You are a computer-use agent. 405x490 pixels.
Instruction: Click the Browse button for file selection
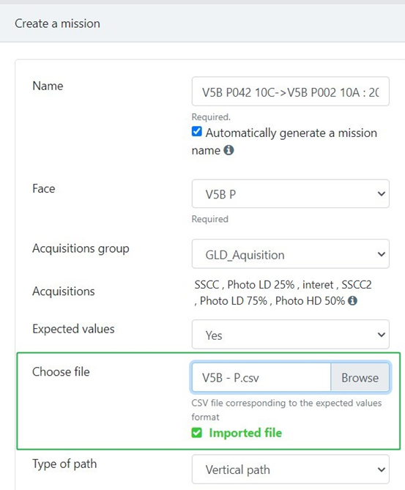[360, 377]
